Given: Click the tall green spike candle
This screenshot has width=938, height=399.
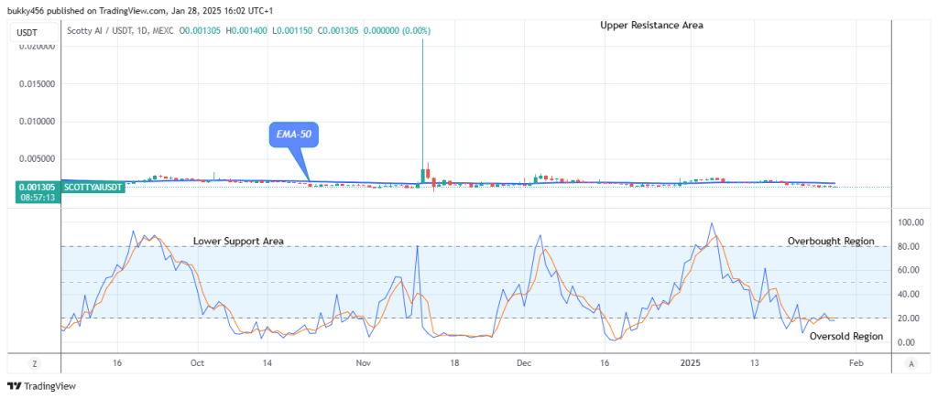Looking at the screenshot, I should point(423,111).
